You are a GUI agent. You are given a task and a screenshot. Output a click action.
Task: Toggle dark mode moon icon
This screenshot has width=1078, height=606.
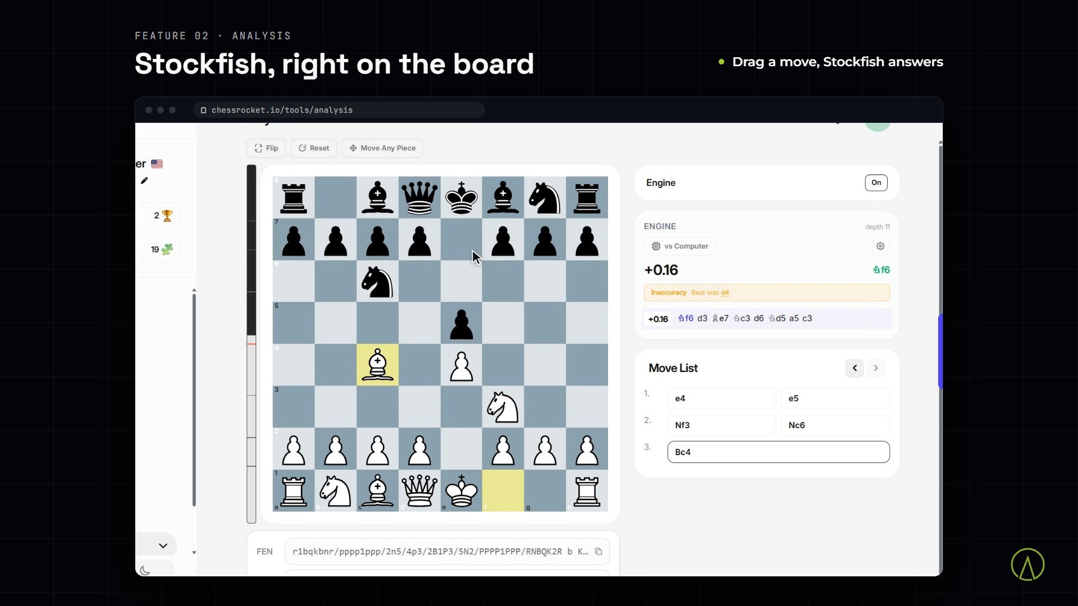pos(145,571)
